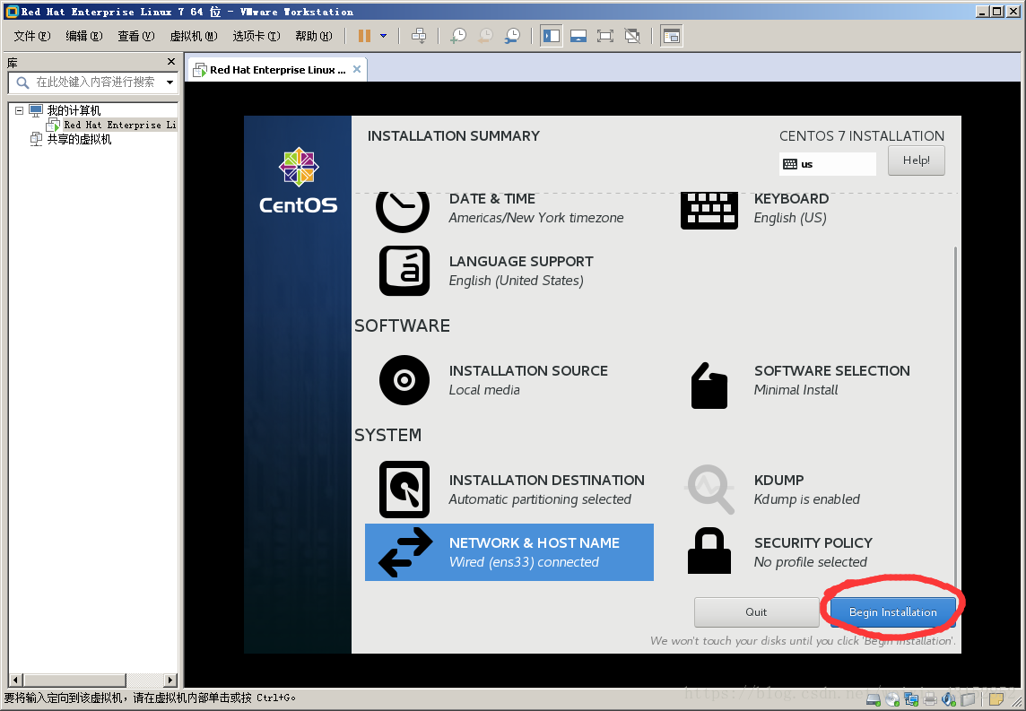The width and height of the screenshot is (1026, 711).
Task: Click the send Ctrl+Alt+Del toolbar icon
Action: pos(419,36)
